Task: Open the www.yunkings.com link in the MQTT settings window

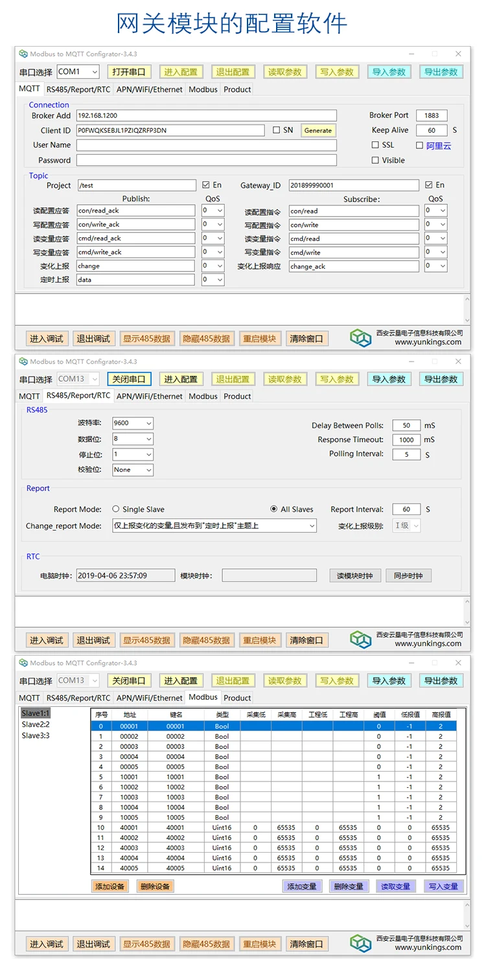Action: [428, 342]
